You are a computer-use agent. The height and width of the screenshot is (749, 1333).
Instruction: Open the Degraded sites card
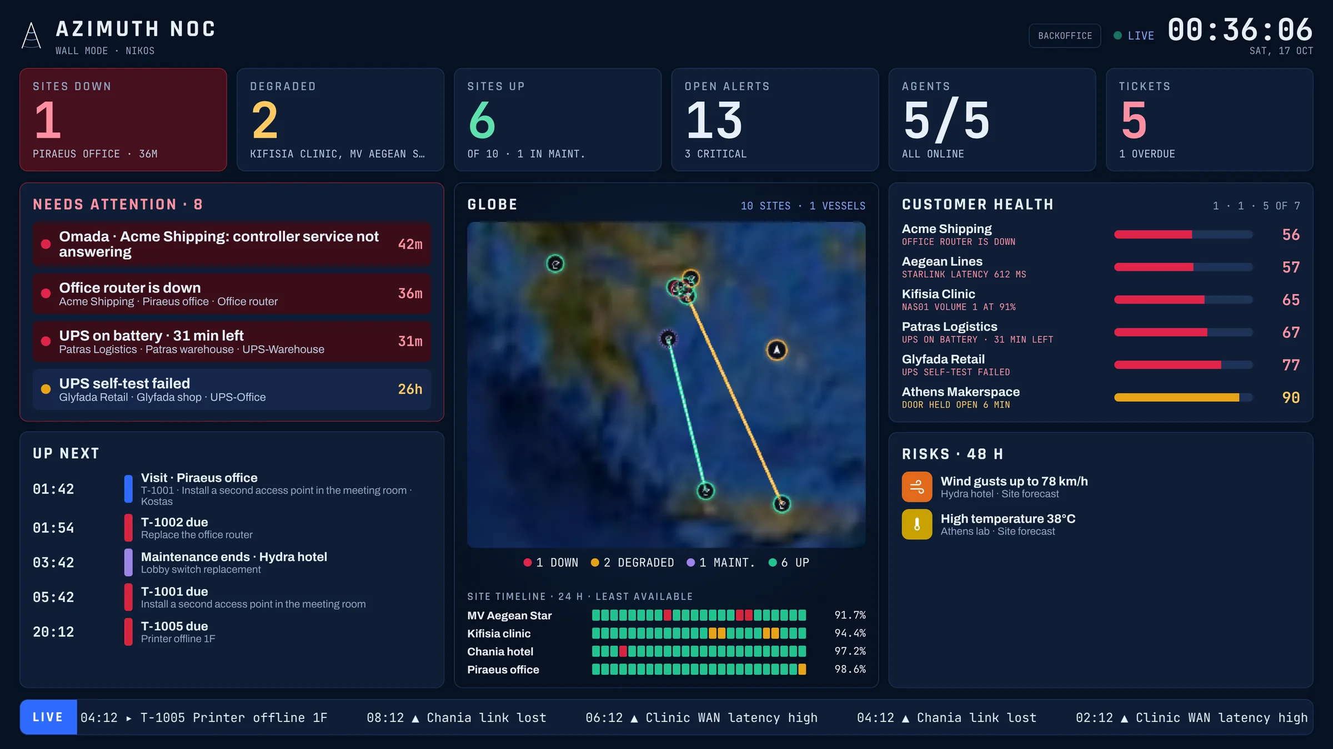340,120
